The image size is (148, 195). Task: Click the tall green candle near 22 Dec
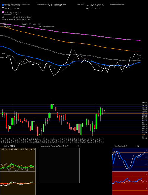(x=96, y=121)
